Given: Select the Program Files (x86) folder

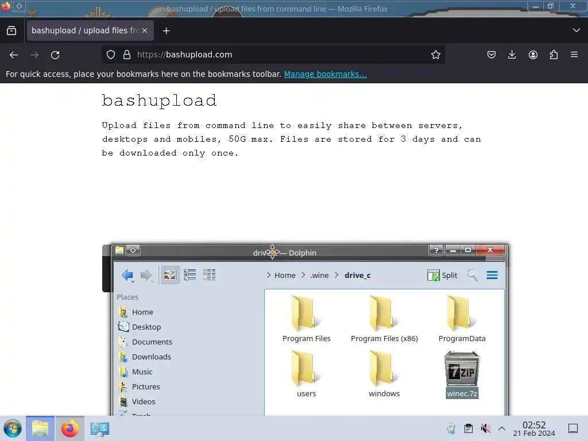Looking at the screenshot, I should [x=384, y=319].
